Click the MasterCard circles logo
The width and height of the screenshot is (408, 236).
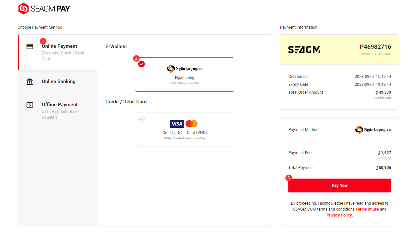(192, 124)
